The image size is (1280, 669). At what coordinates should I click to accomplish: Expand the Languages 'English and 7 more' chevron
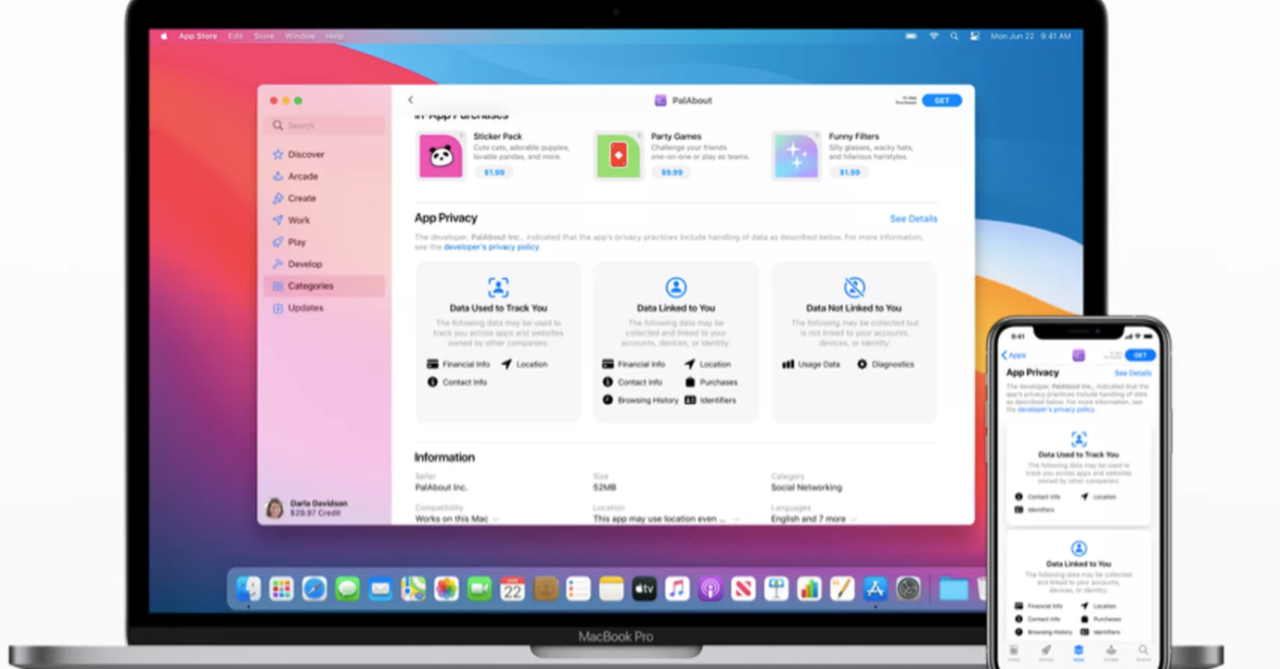coord(852,520)
